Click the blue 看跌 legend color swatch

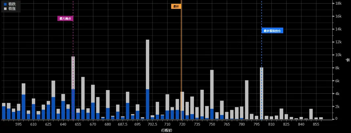point(5,4)
